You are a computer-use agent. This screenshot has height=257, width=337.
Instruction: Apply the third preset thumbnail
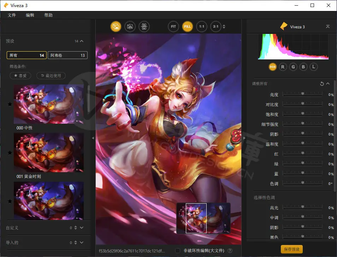click(x=49, y=201)
